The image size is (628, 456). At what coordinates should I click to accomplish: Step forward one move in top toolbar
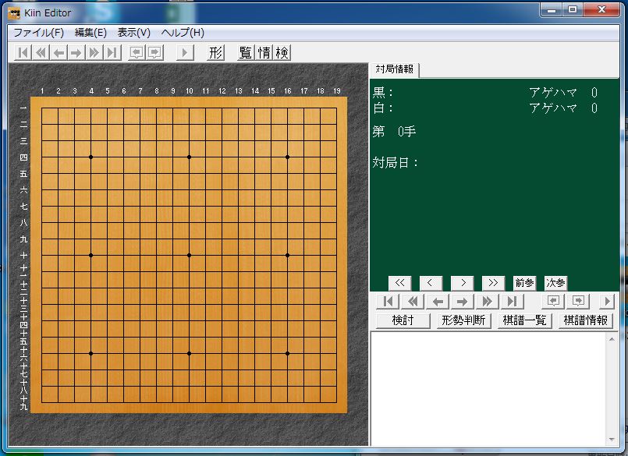[x=76, y=52]
